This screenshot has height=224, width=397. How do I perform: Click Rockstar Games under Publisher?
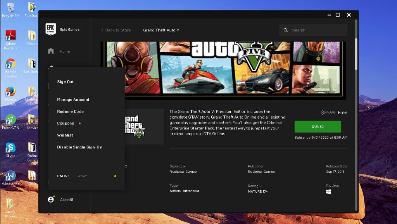click(261, 172)
